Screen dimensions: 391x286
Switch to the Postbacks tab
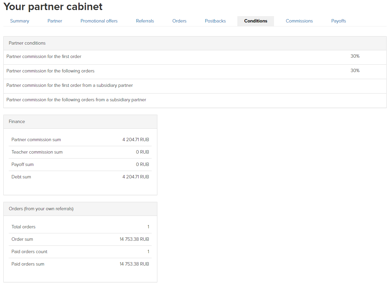pyautogui.click(x=215, y=21)
